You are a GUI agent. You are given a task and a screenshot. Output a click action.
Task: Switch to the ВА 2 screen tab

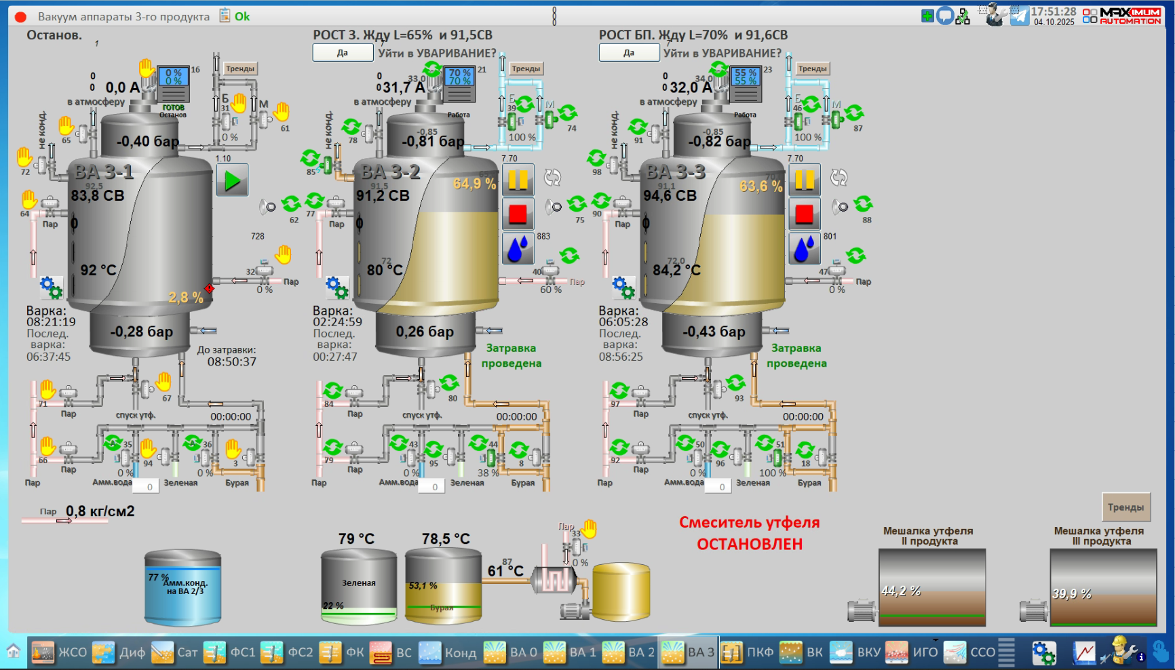629,652
